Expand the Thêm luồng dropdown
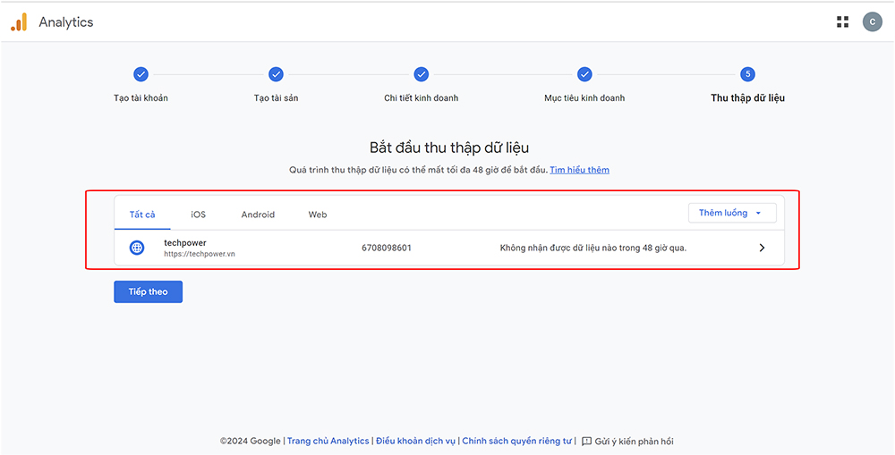895x455 pixels. (731, 213)
